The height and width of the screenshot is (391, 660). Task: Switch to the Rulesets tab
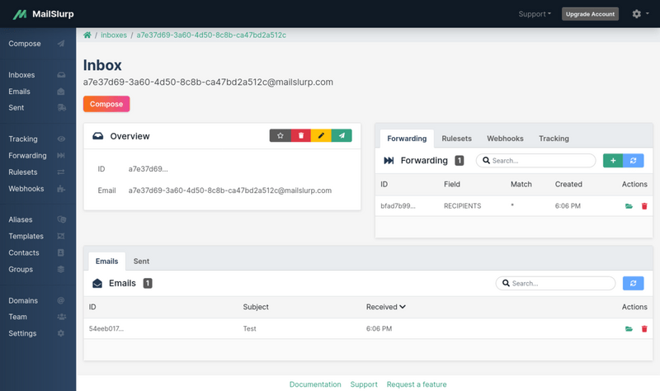tap(457, 139)
